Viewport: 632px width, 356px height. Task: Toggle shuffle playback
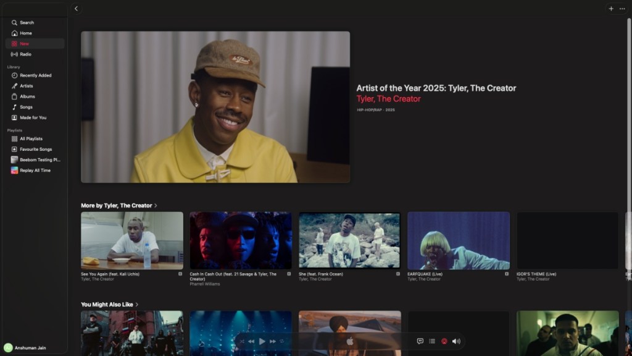pos(243,340)
